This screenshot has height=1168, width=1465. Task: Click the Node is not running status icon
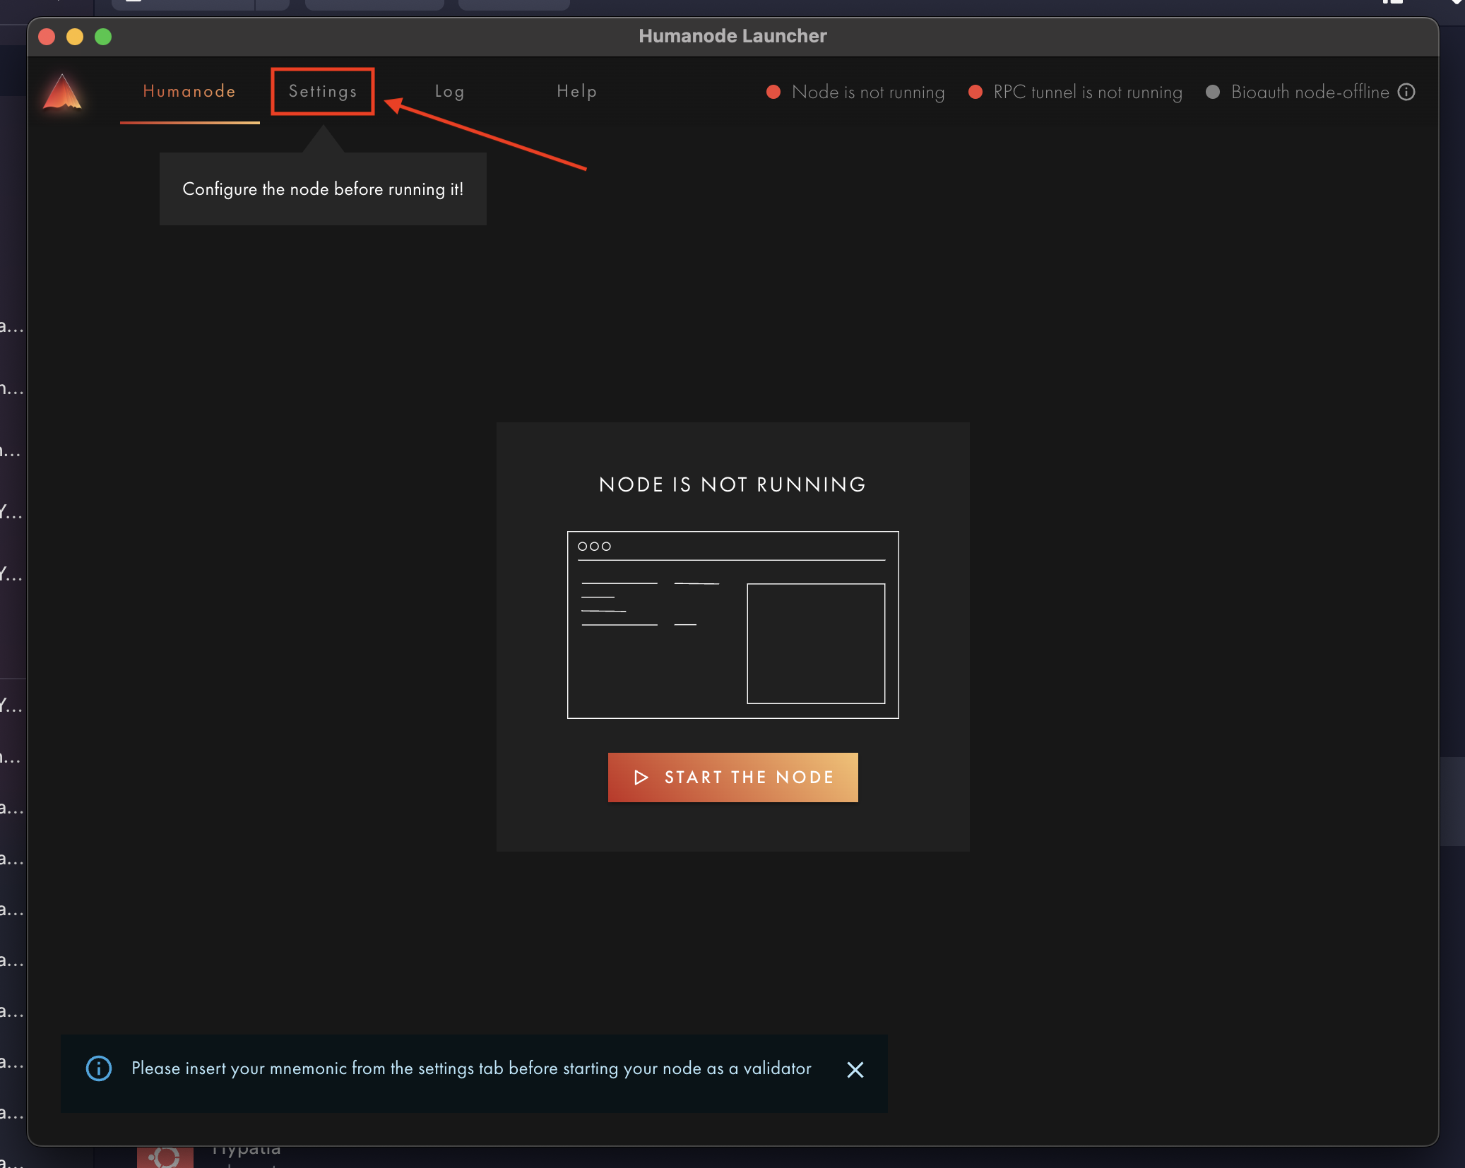773,90
